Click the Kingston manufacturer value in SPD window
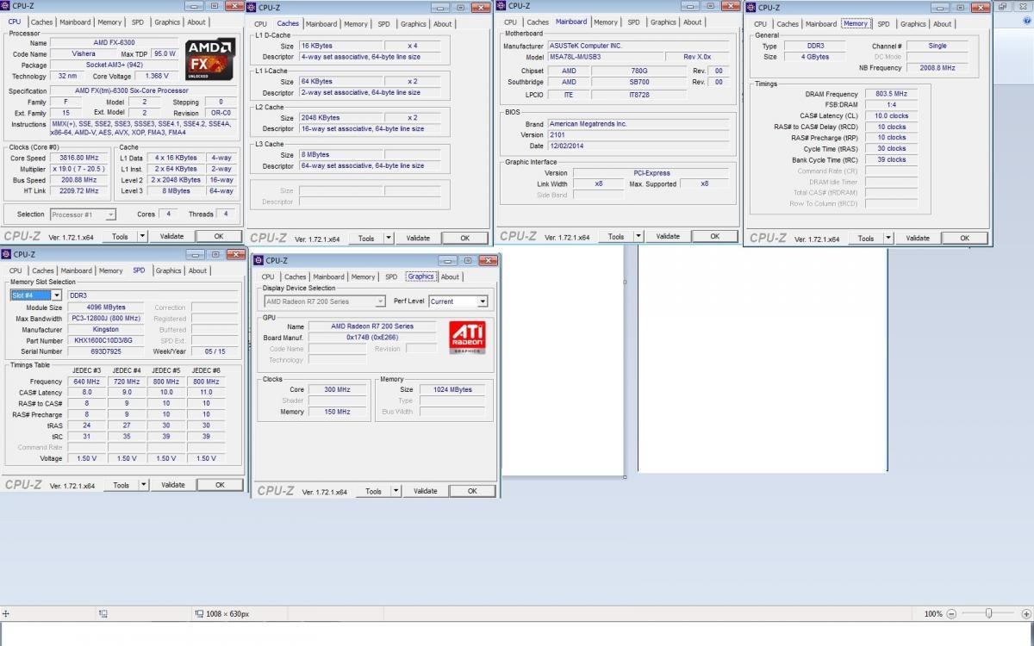This screenshot has width=1034, height=646. pos(107,330)
